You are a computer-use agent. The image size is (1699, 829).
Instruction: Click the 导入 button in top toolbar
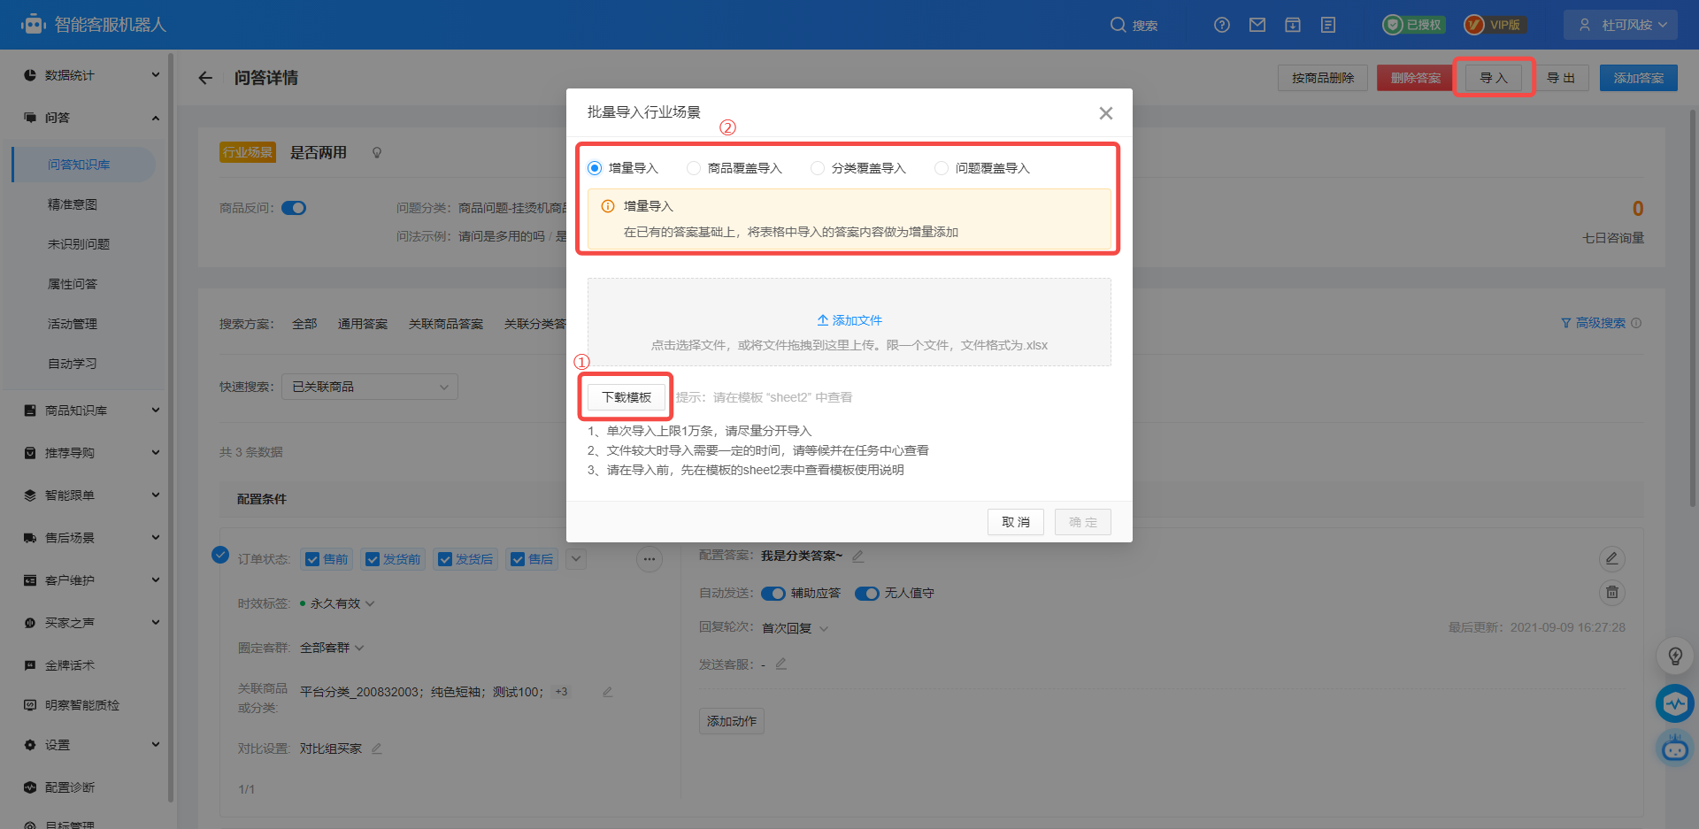(1494, 78)
